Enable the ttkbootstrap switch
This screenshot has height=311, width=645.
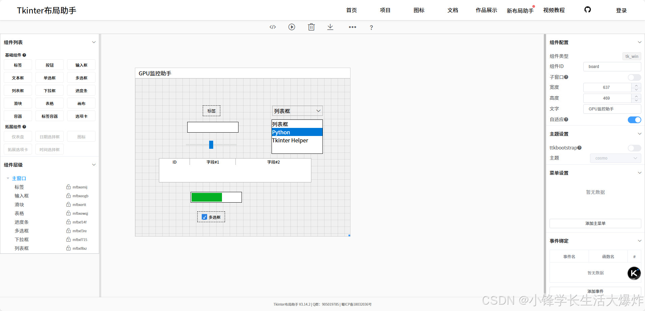[x=634, y=148]
